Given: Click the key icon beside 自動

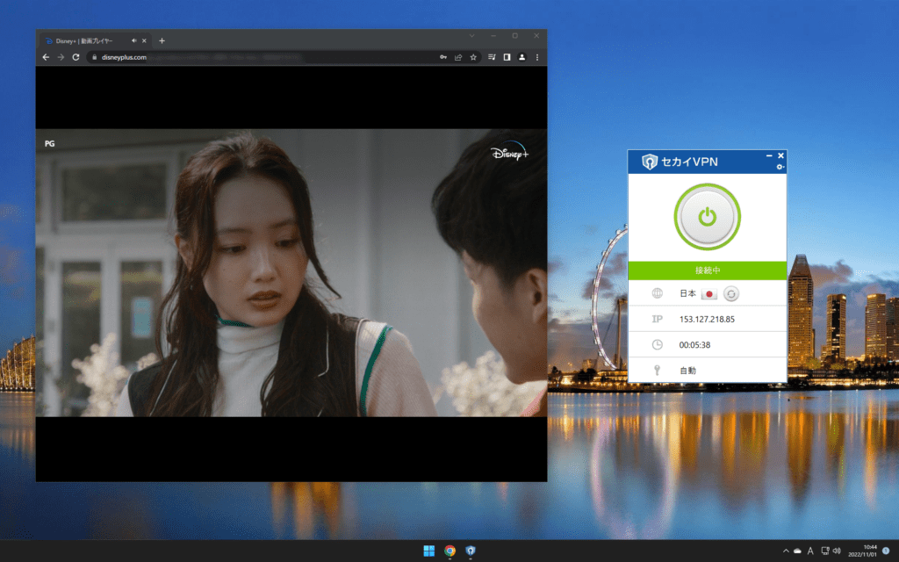Looking at the screenshot, I should tap(657, 371).
